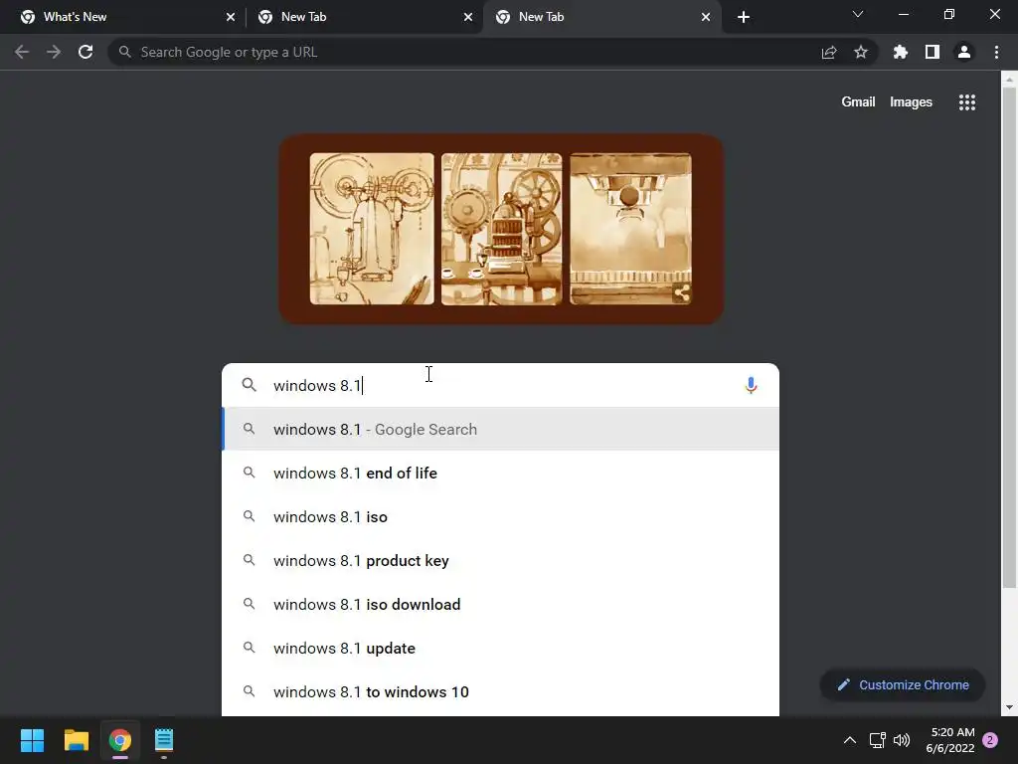Click the page vertical scrollbar thumb

click(x=1009, y=338)
